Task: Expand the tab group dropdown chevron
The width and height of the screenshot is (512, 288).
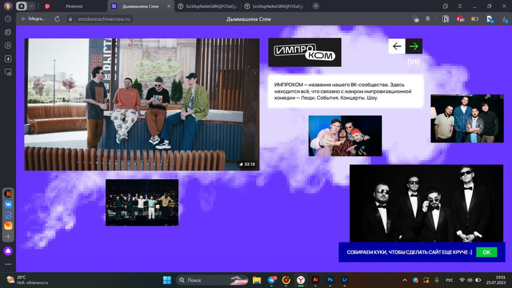Action: (x=31, y=6)
